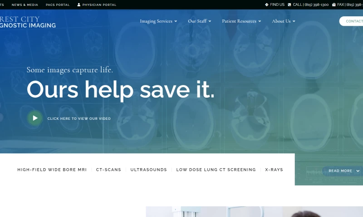
Task: Select Low Dose Lung CT Screening
Action: pos(216,170)
